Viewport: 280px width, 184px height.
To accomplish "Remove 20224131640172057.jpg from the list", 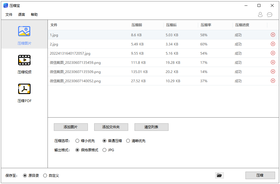I will click(273, 53).
